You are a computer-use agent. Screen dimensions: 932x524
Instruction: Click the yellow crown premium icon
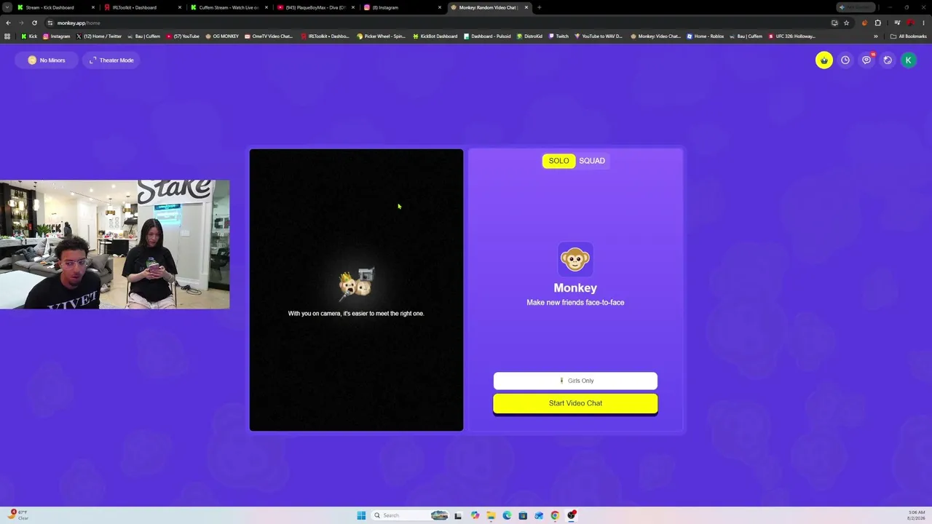point(824,60)
